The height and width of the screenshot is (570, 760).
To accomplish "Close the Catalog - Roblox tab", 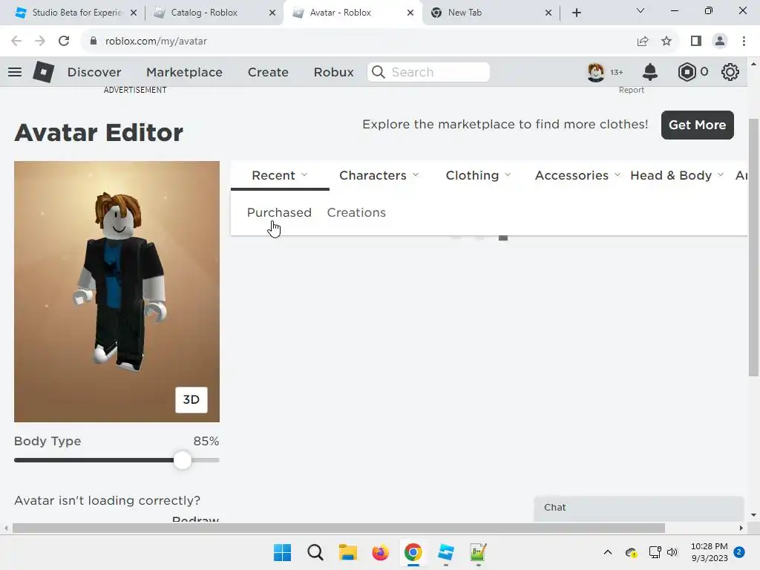I will tap(272, 13).
